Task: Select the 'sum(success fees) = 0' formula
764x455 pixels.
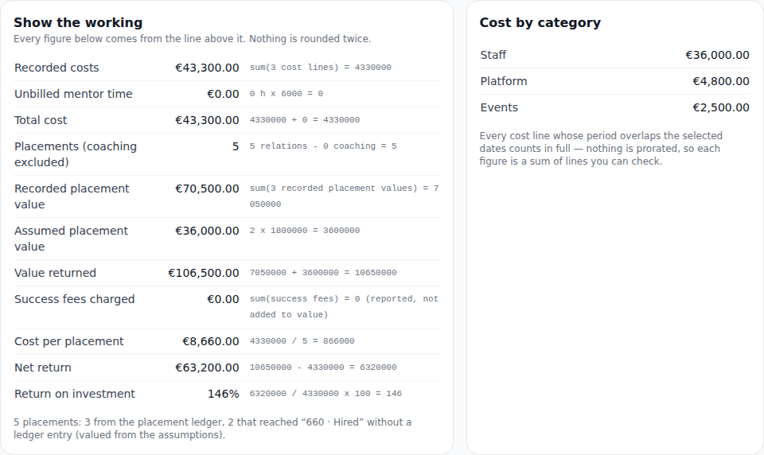Action: [x=344, y=307]
